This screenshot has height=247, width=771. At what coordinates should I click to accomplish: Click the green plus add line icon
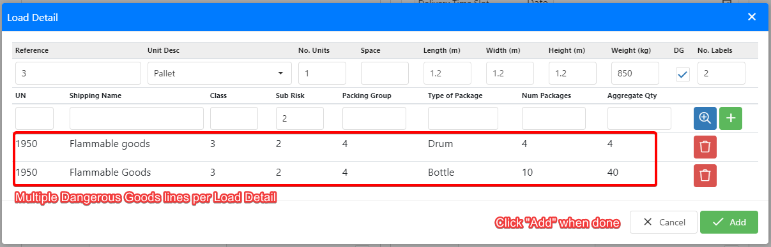point(731,118)
